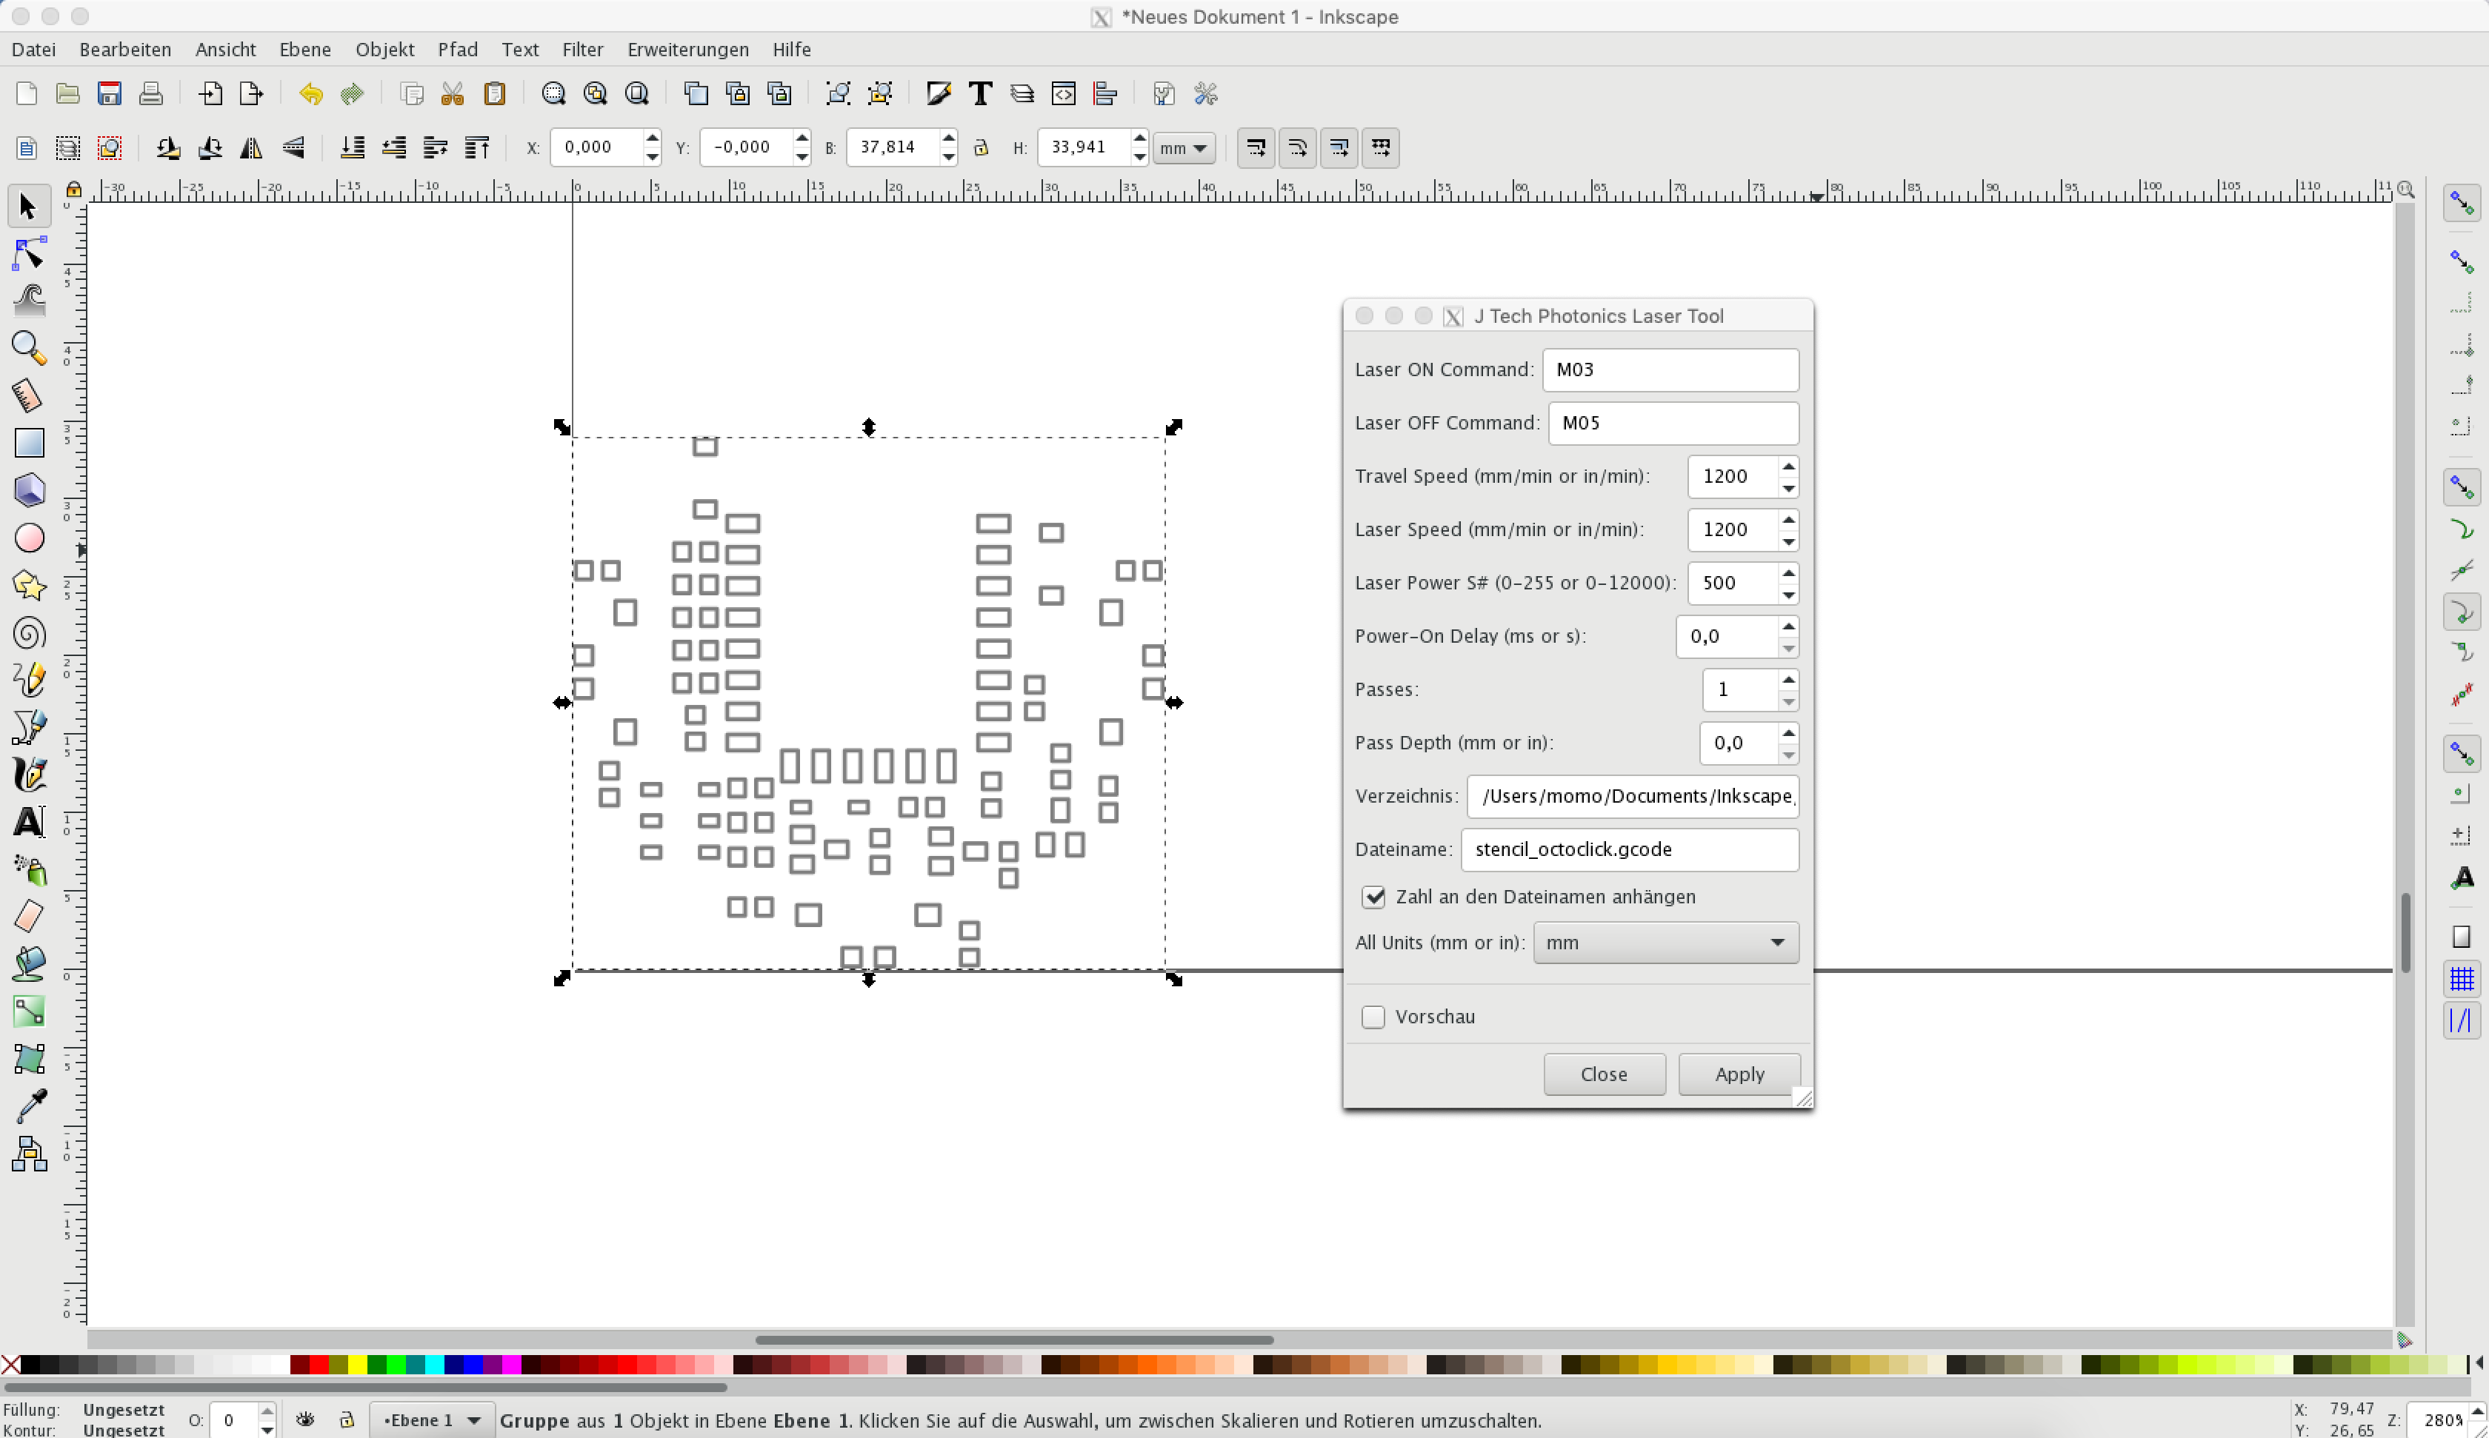Click the Apply button
This screenshot has width=2489, height=1438.
pyautogui.click(x=1739, y=1074)
